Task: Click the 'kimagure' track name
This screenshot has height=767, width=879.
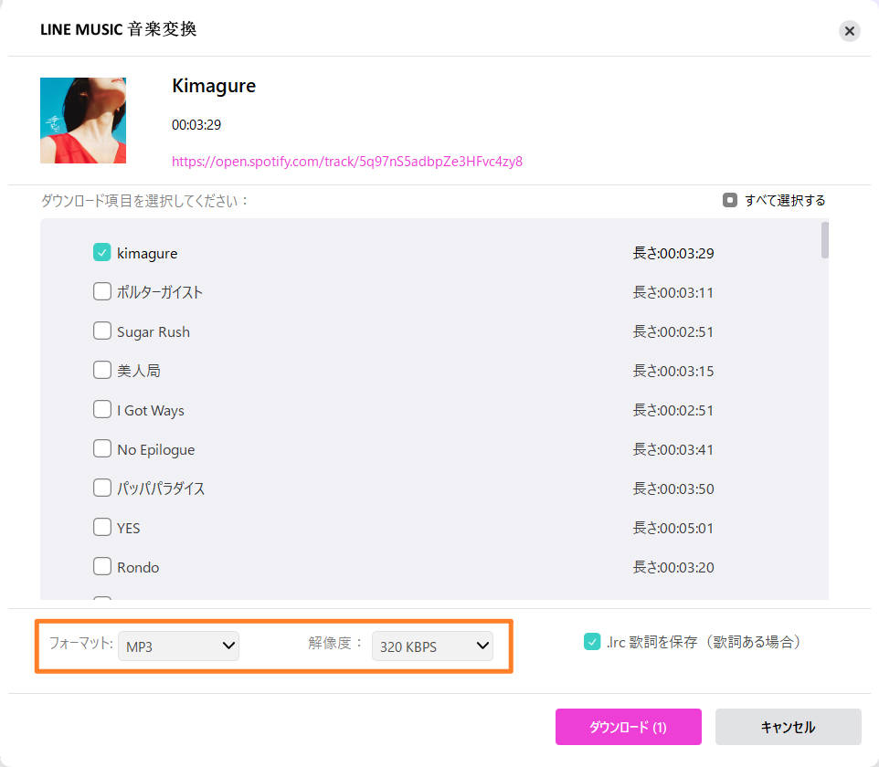Action: [x=147, y=253]
